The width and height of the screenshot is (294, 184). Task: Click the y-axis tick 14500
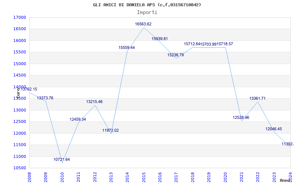pyautogui.click(x=19, y=75)
